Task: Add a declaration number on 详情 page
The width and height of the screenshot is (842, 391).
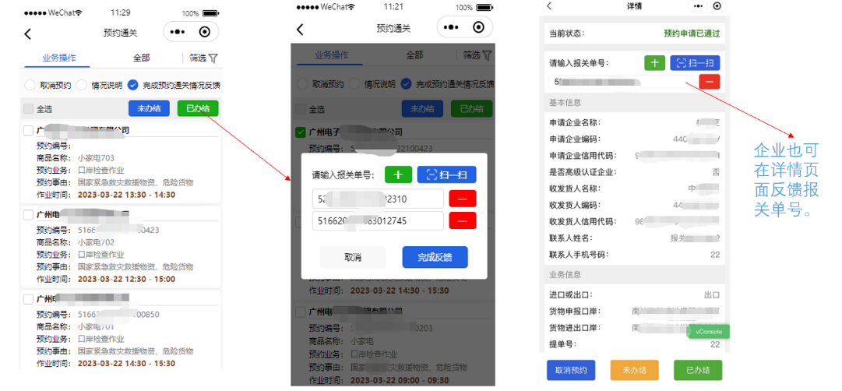Action: [654, 63]
